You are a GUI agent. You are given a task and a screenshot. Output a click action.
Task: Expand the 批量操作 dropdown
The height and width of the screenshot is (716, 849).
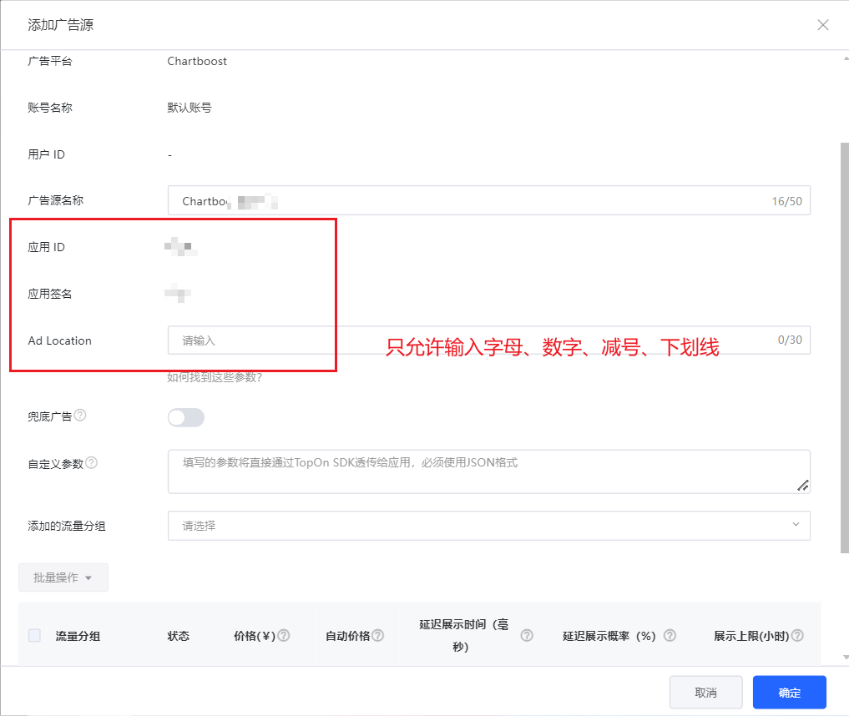click(x=63, y=577)
